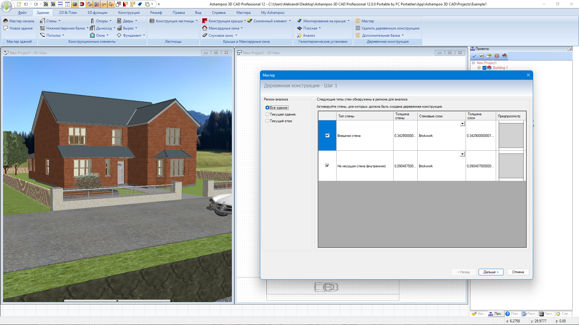Screen dimensions: 579x325
Task: Select the Мансардные окна icon
Action: click(x=205, y=28)
